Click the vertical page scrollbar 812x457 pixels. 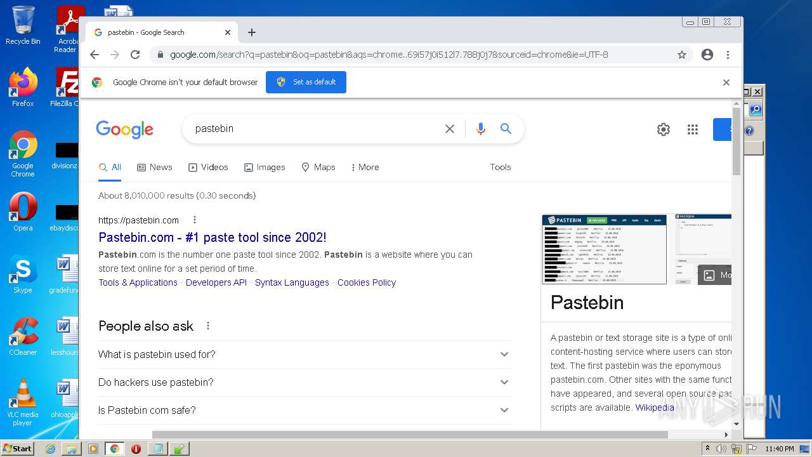pos(737,141)
